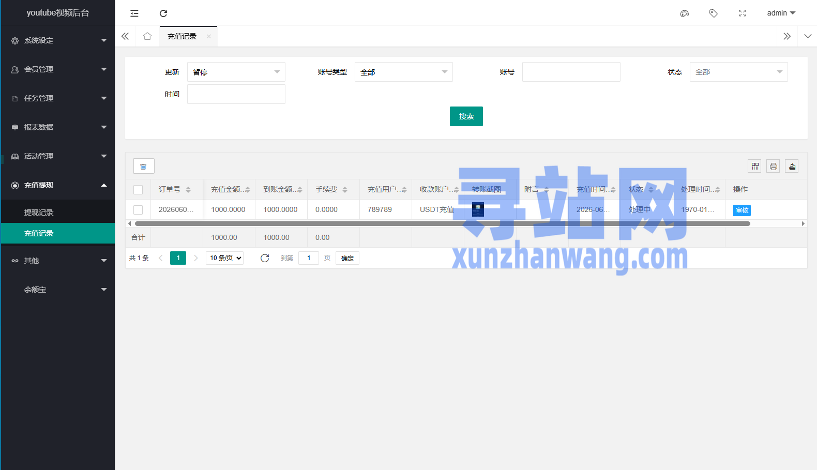The height and width of the screenshot is (470, 817).
Task: Focus the jump-to page number field
Action: tap(309, 258)
